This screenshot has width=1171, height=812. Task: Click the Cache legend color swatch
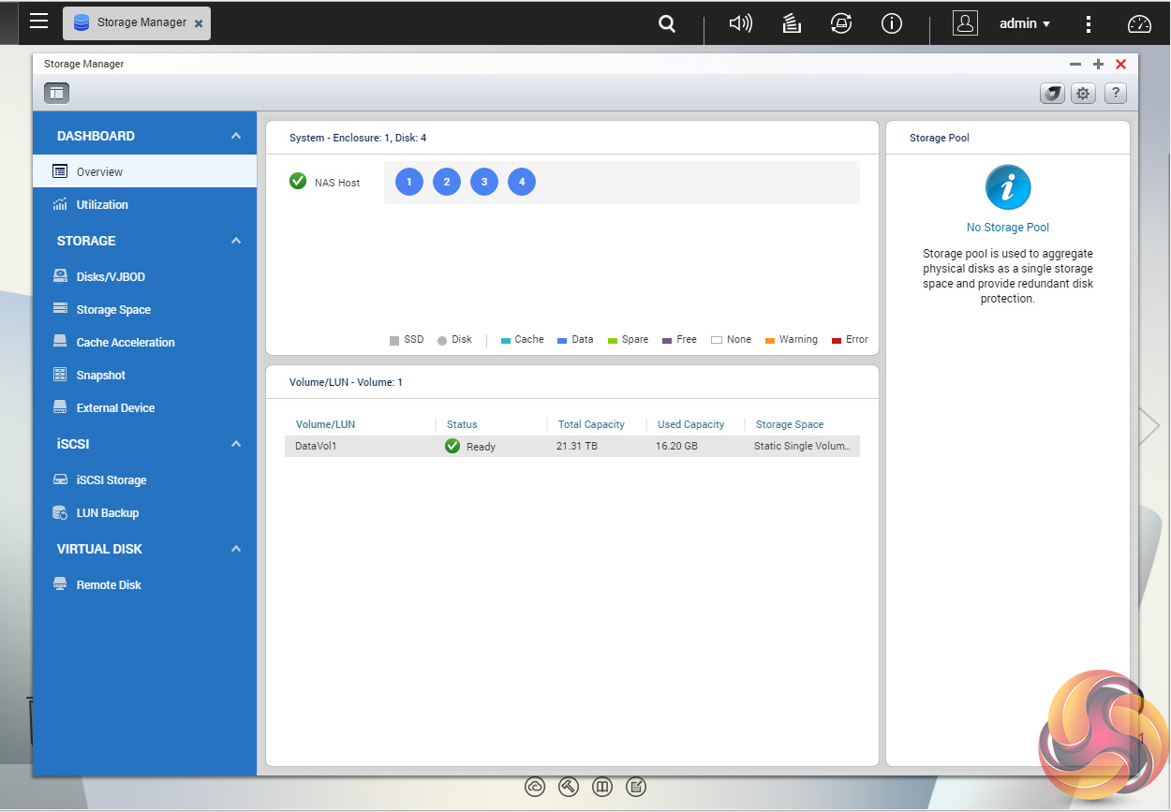(505, 341)
